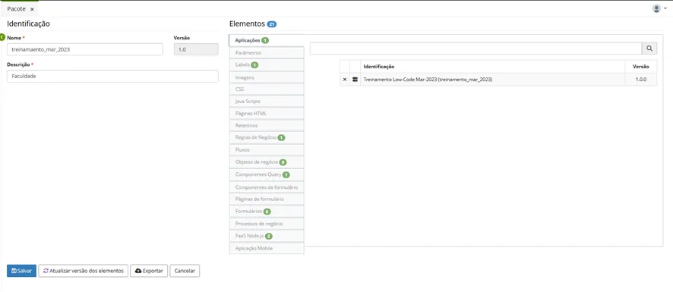Remove the Treinamento Low-Code application row
Image resolution: width=673 pixels, height=292 pixels.
[x=345, y=80]
